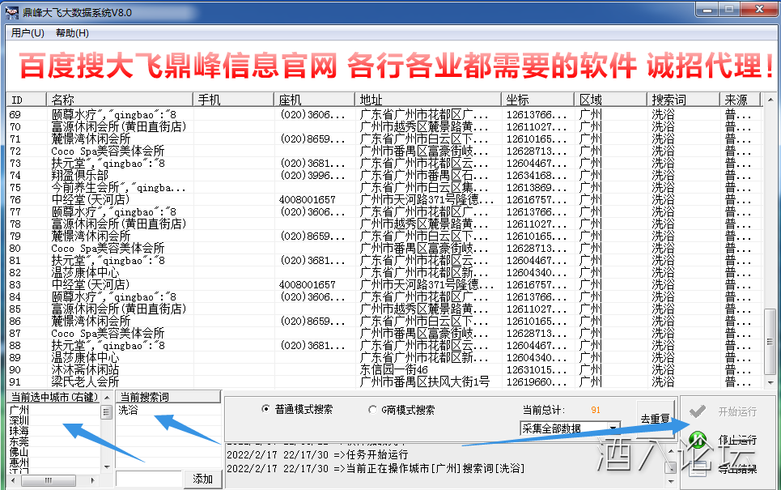781x490 pixels.
Task: Click the 当前搜索词 header
Action: point(168,398)
